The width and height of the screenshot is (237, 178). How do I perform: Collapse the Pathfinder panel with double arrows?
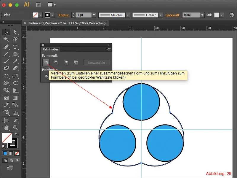tap(109, 45)
